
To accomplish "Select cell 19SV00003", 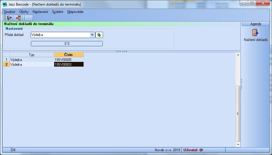I will [x=69, y=65].
